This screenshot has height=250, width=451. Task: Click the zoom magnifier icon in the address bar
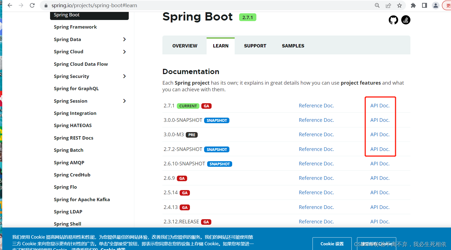click(x=377, y=5)
